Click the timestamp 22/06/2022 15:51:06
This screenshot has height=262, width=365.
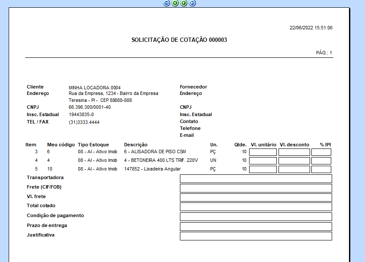[x=311, y=28]
